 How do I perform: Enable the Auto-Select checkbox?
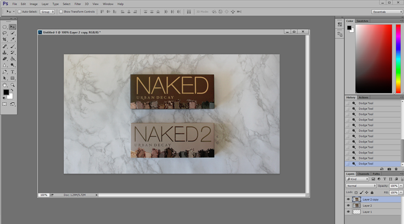pos(19,12)
